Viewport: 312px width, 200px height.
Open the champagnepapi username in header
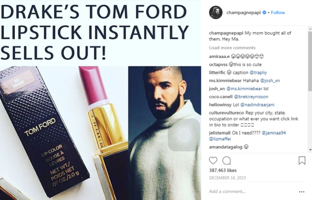243,12
